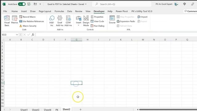Click Run Dialog
The height and width of the screenshot is (111, 197).
coord(98,26)
